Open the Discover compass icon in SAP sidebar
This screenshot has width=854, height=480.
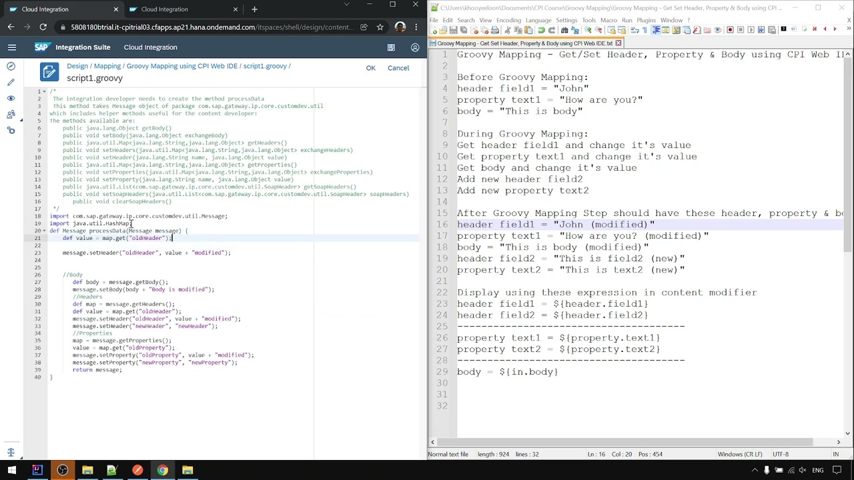coord(11,66)
